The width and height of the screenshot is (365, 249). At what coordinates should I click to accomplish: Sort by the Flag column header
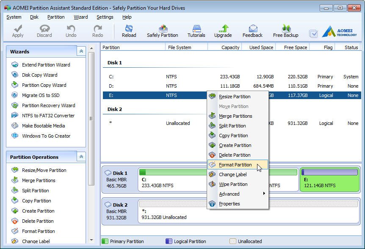[x=322, y=47]
